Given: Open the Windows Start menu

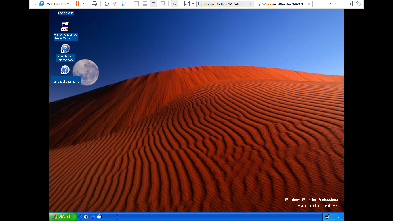Looking at the screenshot, I should (63, 217).
